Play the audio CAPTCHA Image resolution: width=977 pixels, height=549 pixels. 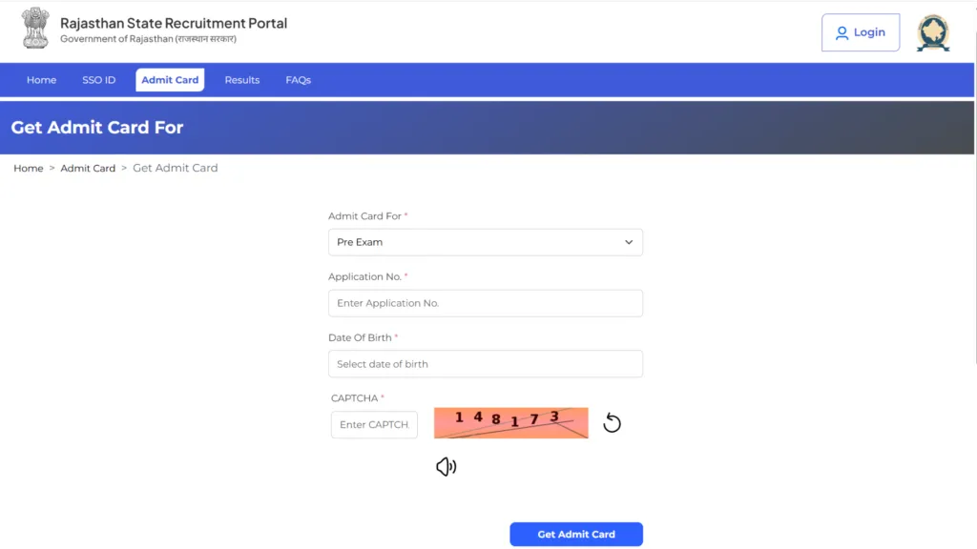coord(445,466)
